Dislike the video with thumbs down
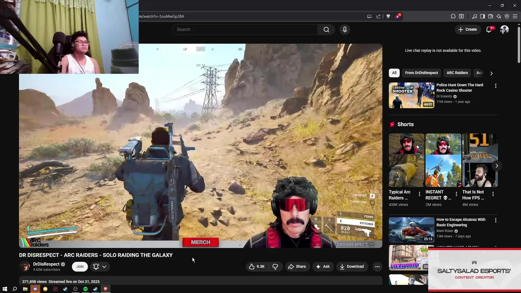Screen dimensions: 521x293 [x=275, y=267]
